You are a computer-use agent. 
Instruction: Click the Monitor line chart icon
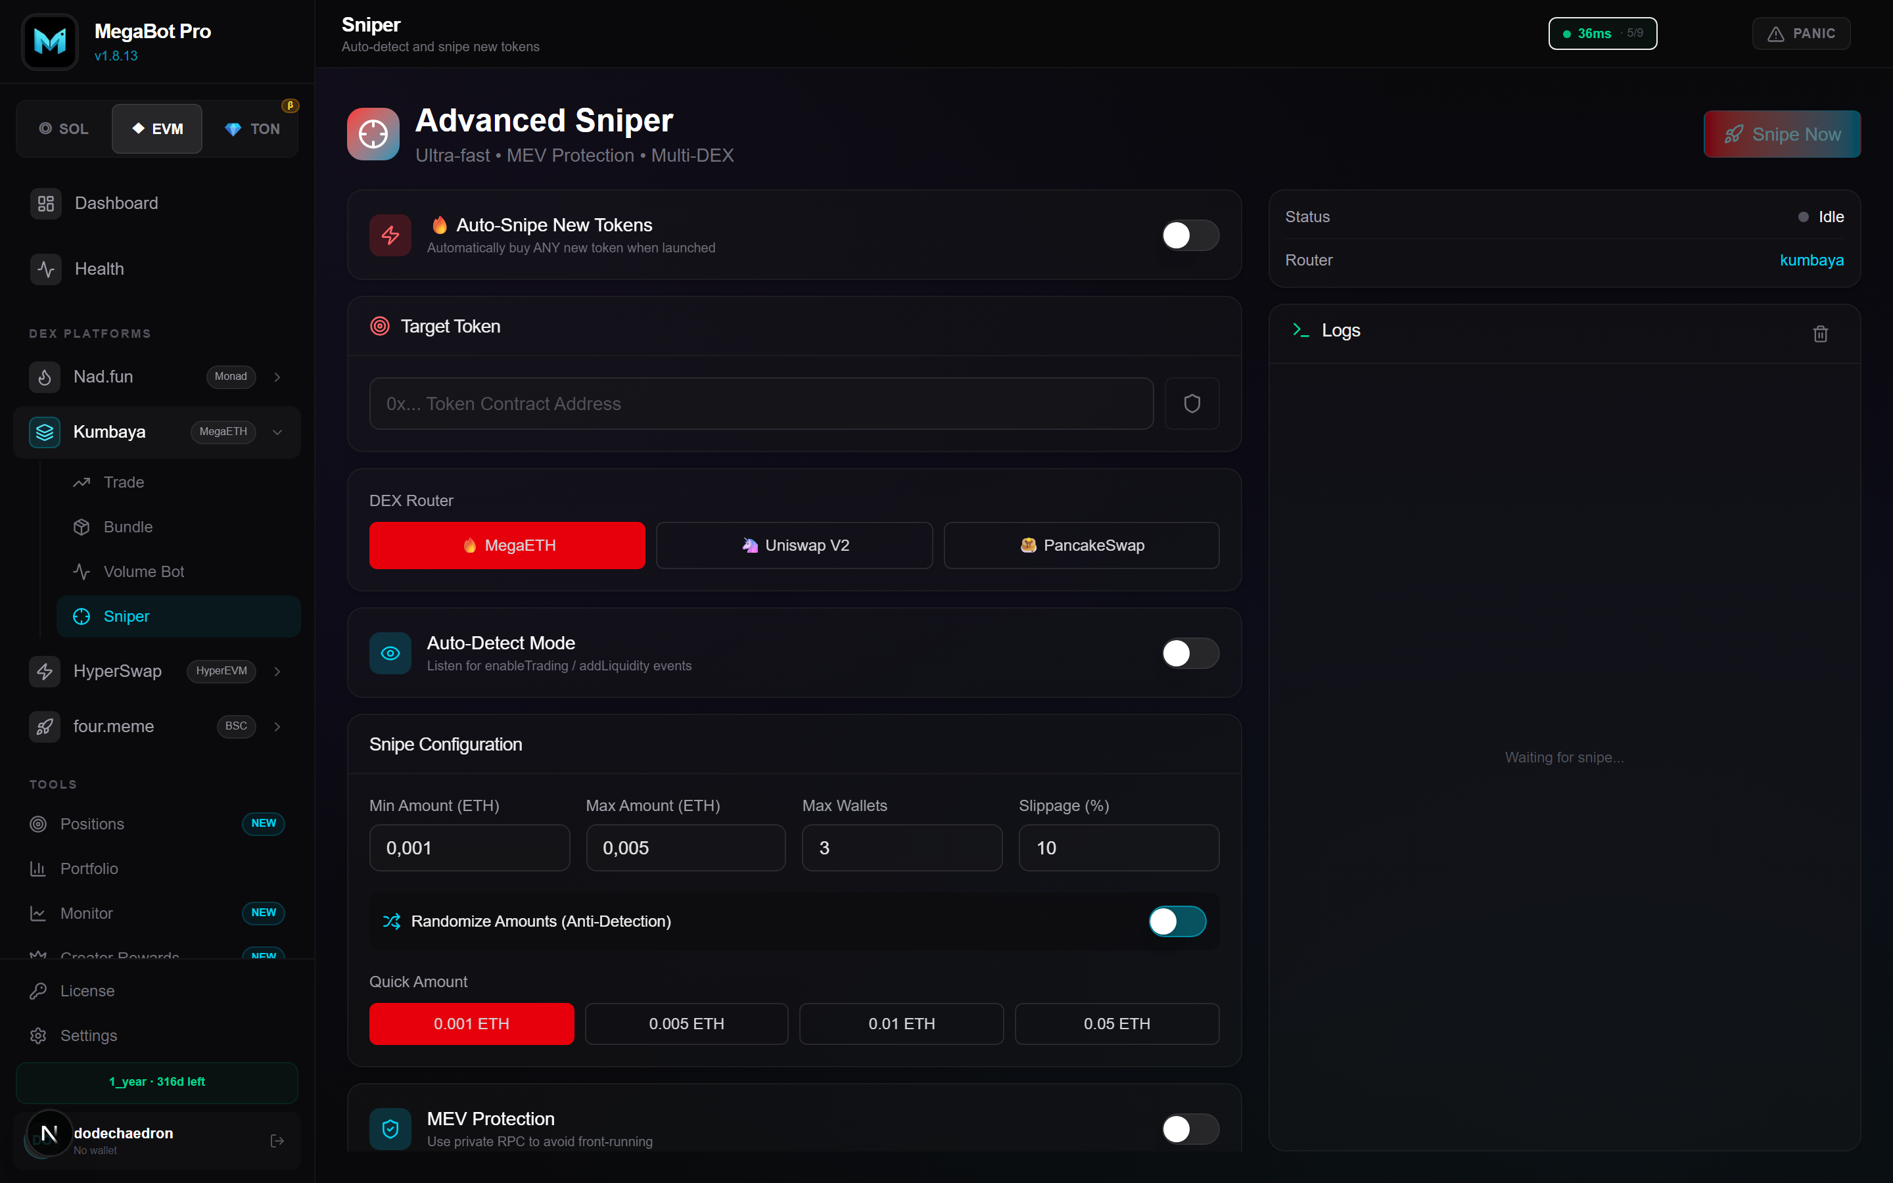coord(37,913)
